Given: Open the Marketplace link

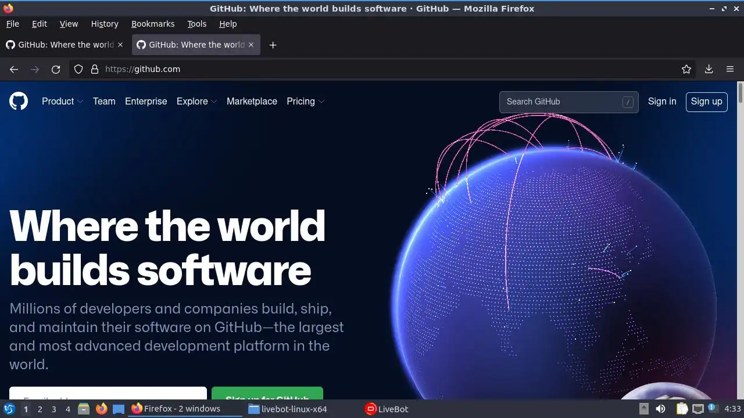Looking at the screenshot, I should tap(252, 101).
